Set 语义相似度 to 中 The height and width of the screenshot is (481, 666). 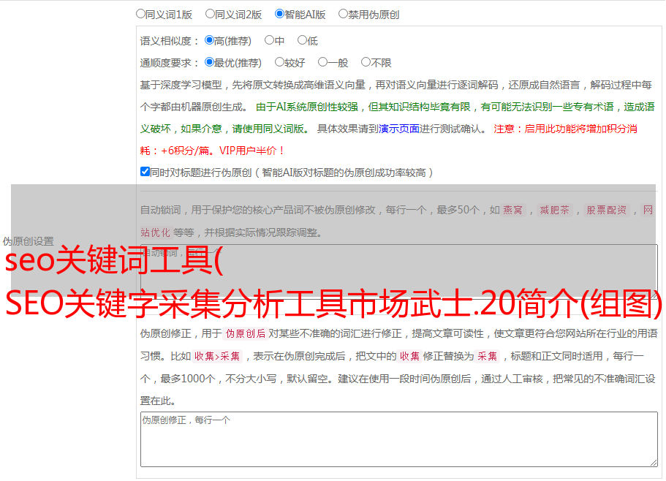coord(269,40)
